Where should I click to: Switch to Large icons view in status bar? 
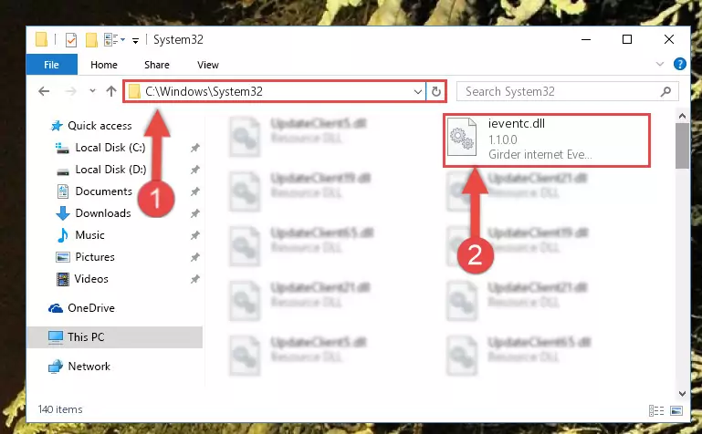pyautogui.click(x=676, y=410)
